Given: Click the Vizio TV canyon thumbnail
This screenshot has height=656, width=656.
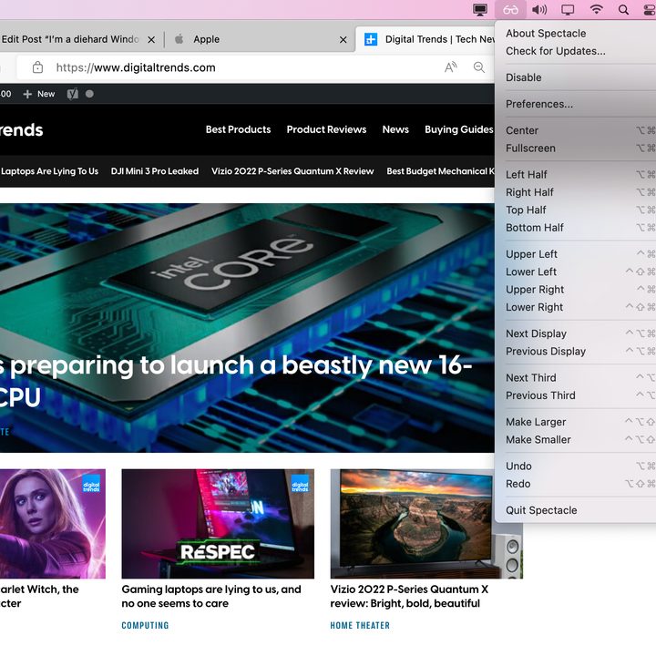Looking at the screenshot, I should pyautogui.click(x=426, y=523).
